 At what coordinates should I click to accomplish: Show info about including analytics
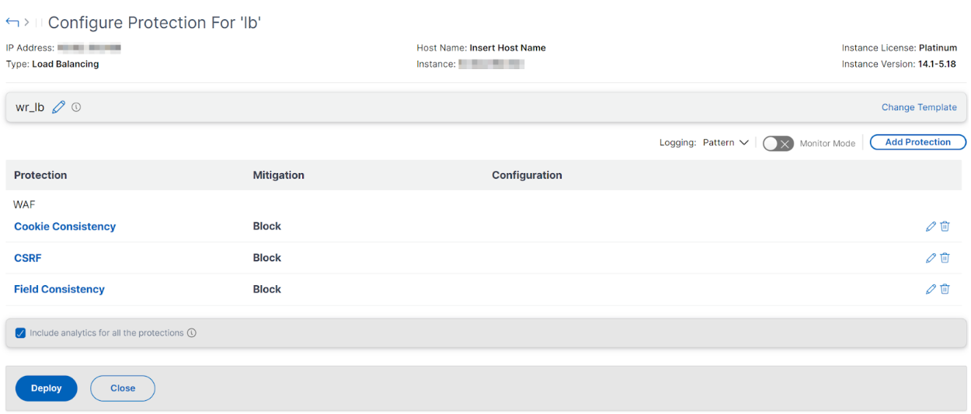tap(192, 333)
